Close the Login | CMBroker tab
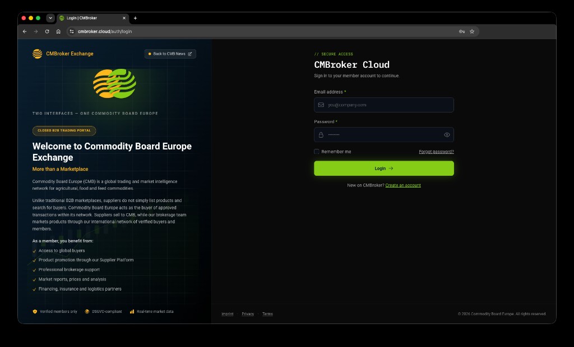This screenshot has width=574, height=347. 124,18
